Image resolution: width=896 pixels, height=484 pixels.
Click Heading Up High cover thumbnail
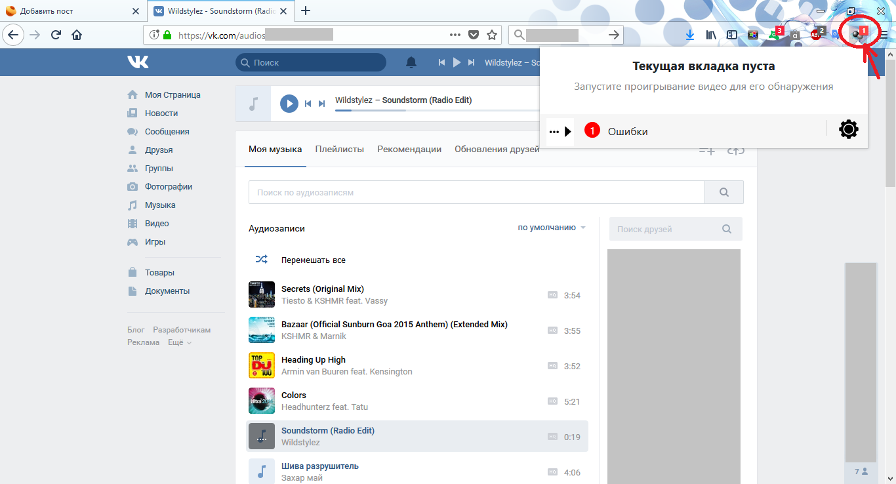click(262, 365)
